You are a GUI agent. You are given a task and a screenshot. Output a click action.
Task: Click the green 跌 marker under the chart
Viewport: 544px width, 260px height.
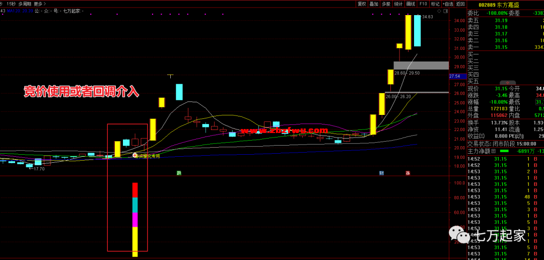point(179,173)
